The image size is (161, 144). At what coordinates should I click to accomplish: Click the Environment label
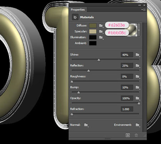(x=123, y=125)
